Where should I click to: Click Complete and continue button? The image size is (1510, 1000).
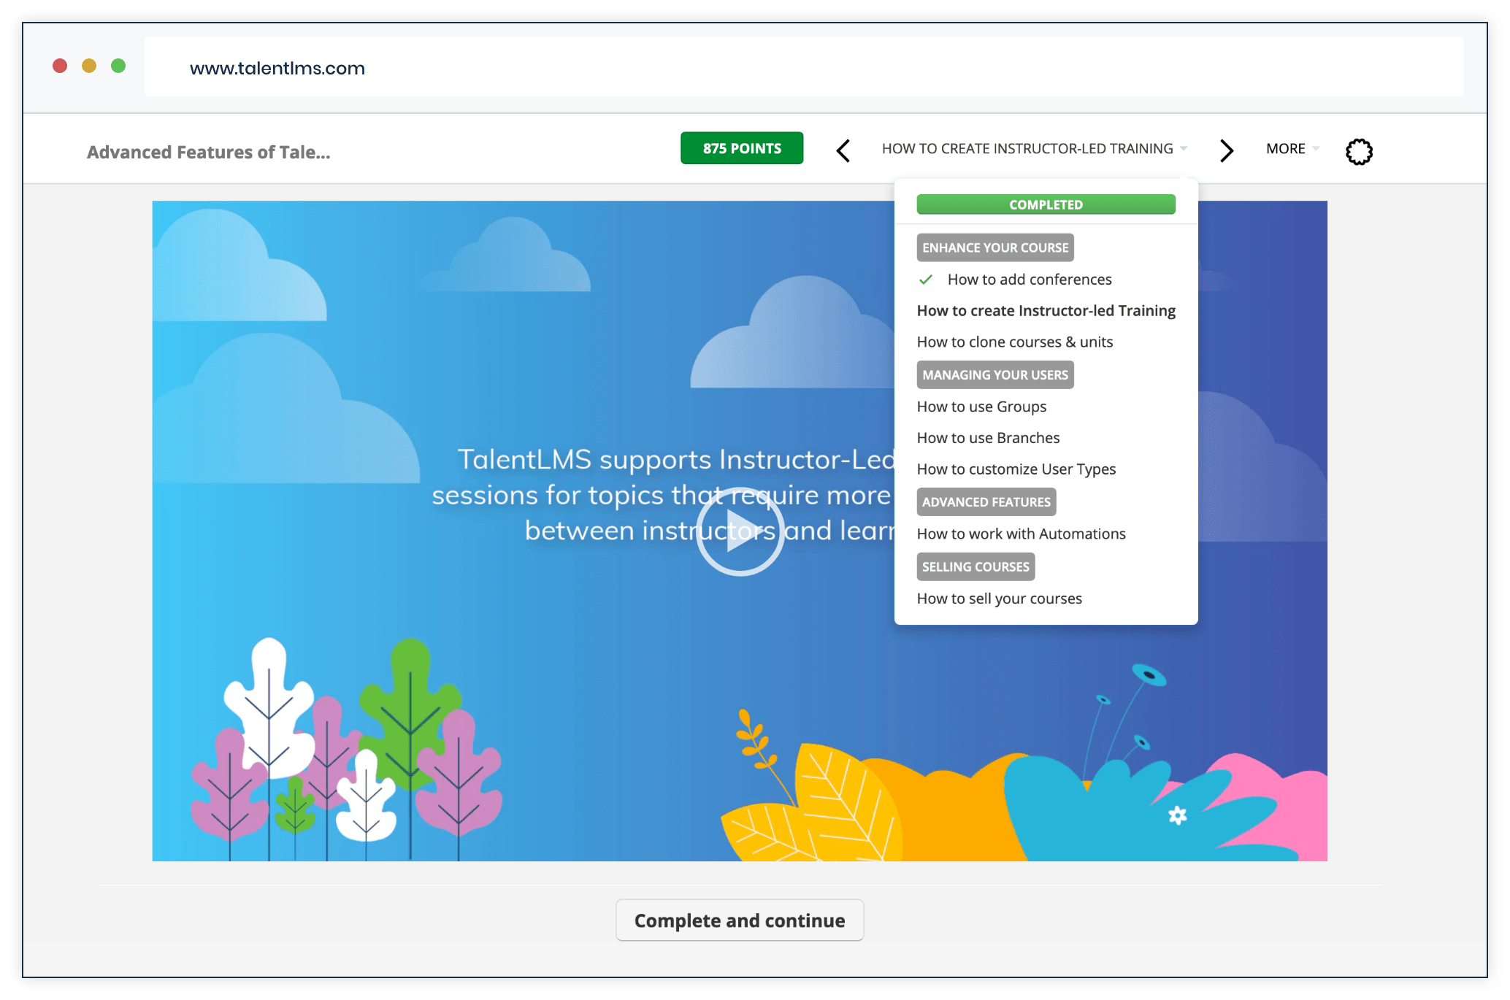740,920
